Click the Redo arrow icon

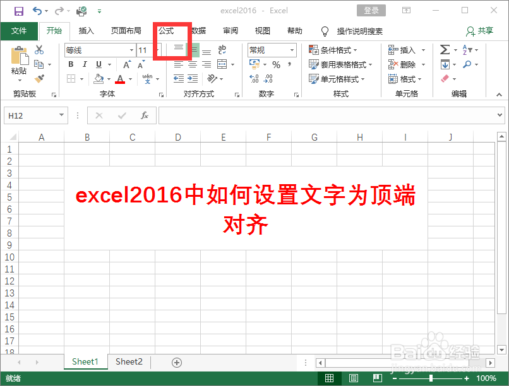click(59, 11)
